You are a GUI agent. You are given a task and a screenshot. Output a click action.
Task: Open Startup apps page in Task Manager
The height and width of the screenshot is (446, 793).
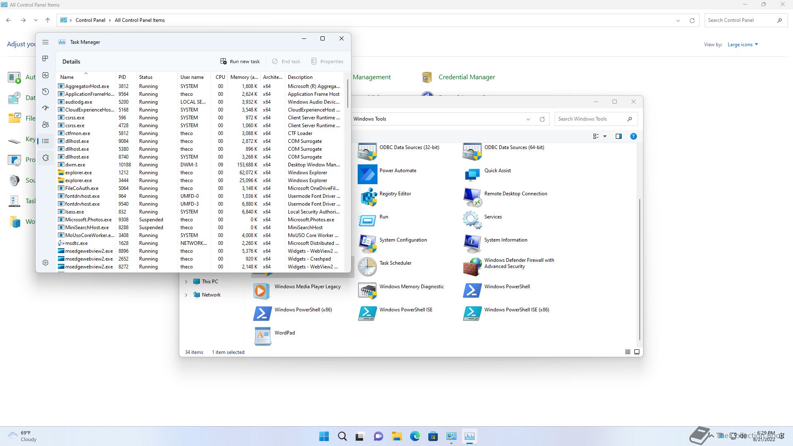[45, 108]
